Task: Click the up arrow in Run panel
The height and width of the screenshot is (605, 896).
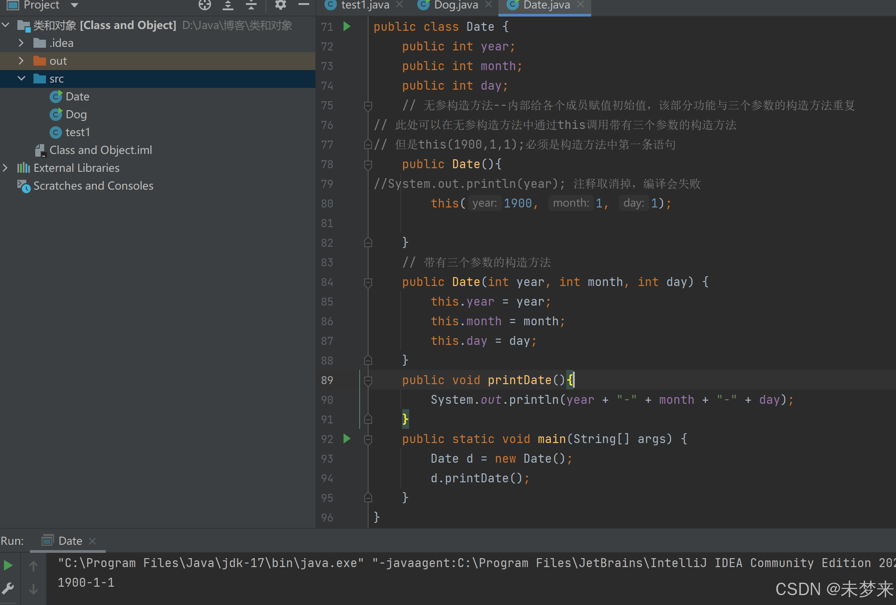Action: point(33,566)
